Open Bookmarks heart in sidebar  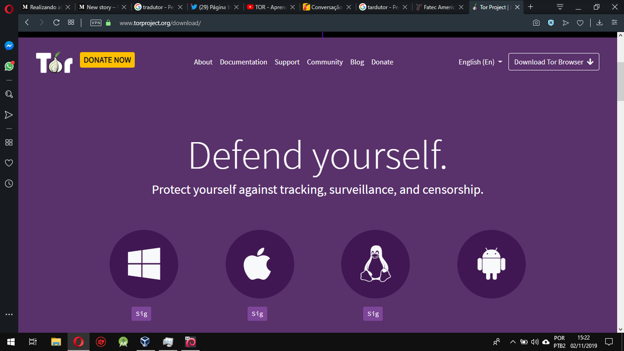(x=9, y=163)
